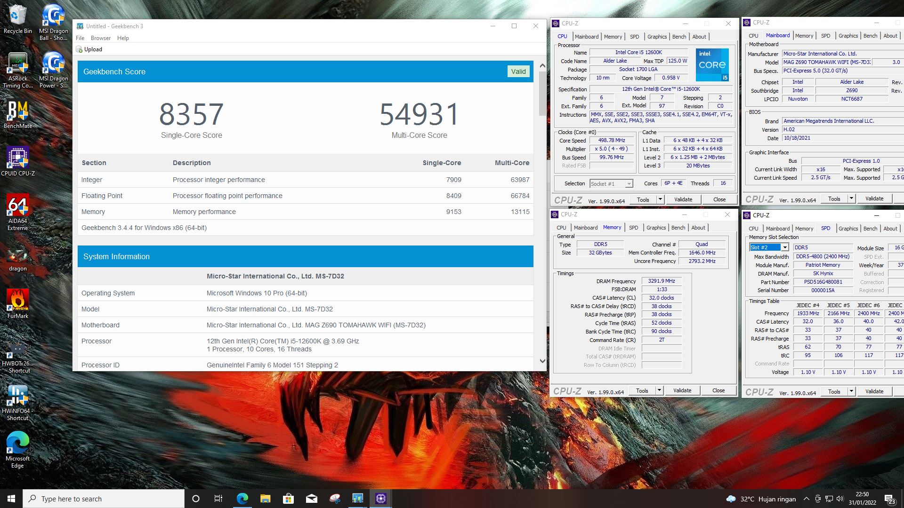Open the Browser menu in Geekbench
The image size is (904, 508).
click(x=101, y=38)
